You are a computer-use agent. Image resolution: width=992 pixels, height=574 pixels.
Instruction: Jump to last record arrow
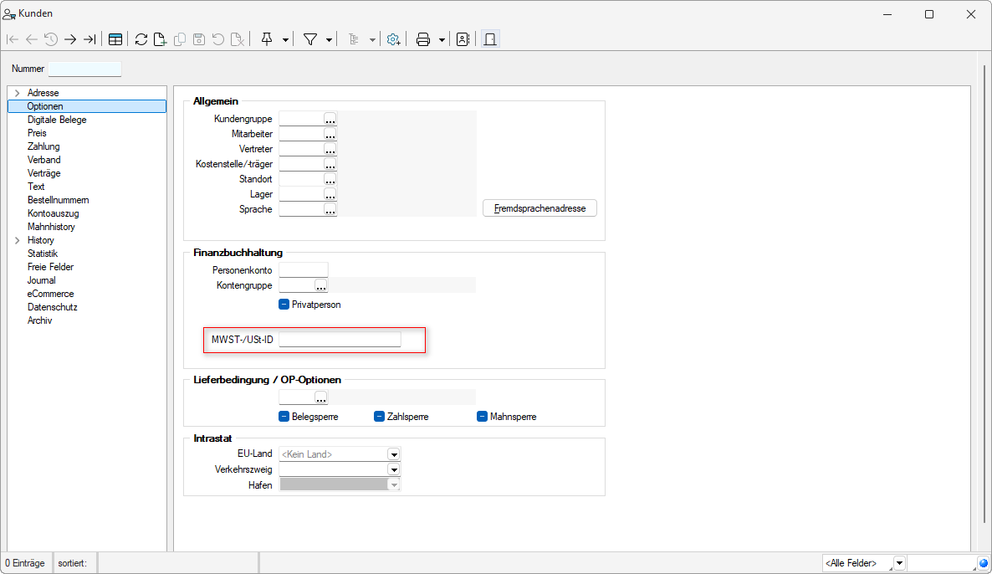[89, 39]
